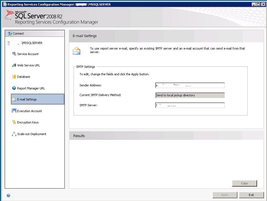Open the Encryption Keys page
The image size is (267, 201).
pos(28,122)
